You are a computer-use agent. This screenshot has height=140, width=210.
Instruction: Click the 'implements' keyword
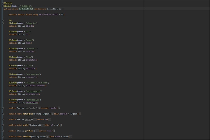click(x=40, y=9)
